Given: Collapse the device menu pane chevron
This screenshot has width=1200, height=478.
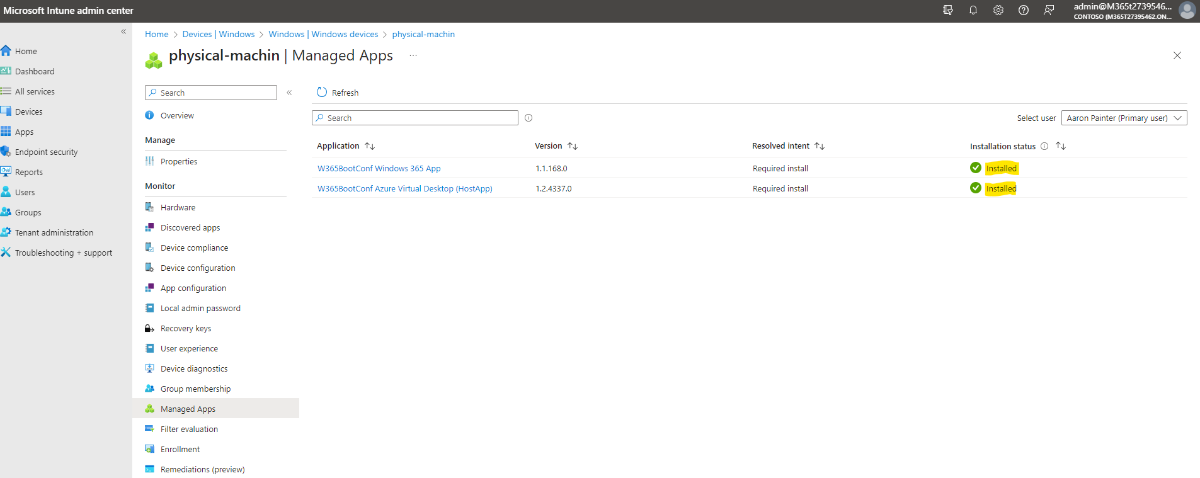Looking at the screenshot, I should pos(289,93).
